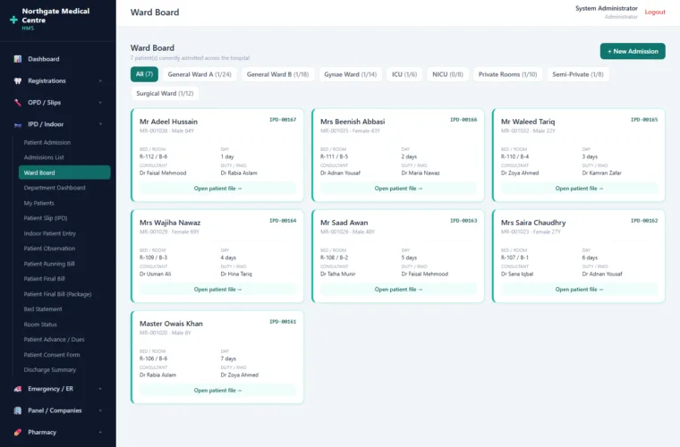Filter by ICU ward
Image resolution: width=680 pixels, height=447 pixels.
pos(404,74)
